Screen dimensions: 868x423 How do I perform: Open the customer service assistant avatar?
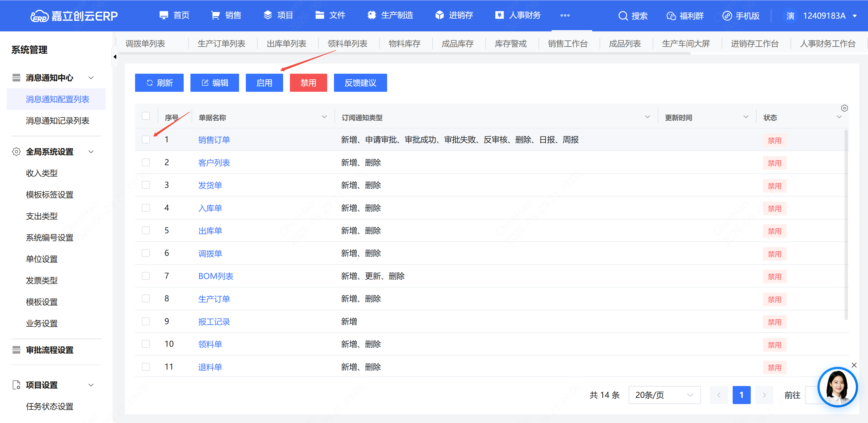(837, 387)
